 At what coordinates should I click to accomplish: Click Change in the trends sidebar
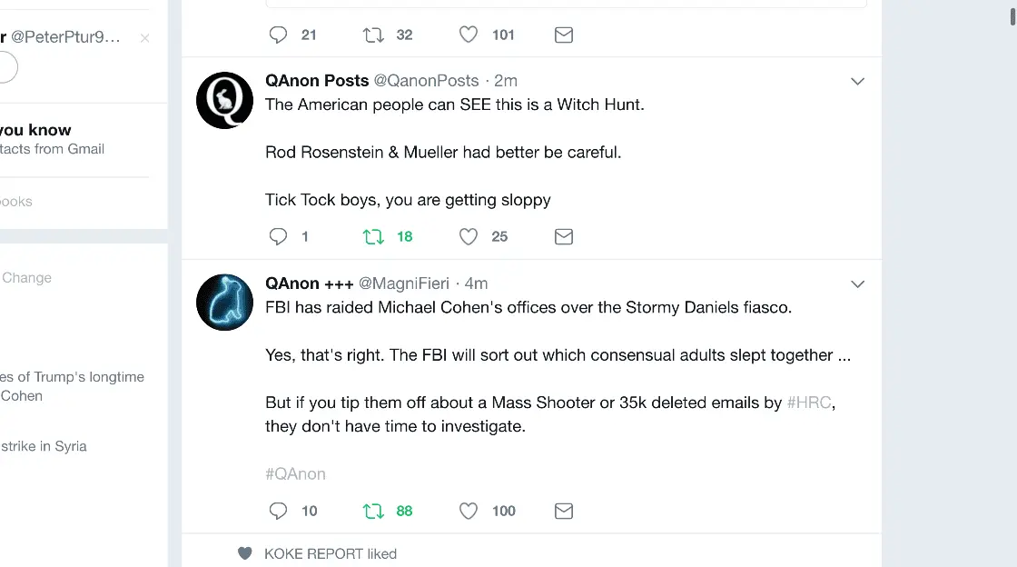tap(26, 278)
